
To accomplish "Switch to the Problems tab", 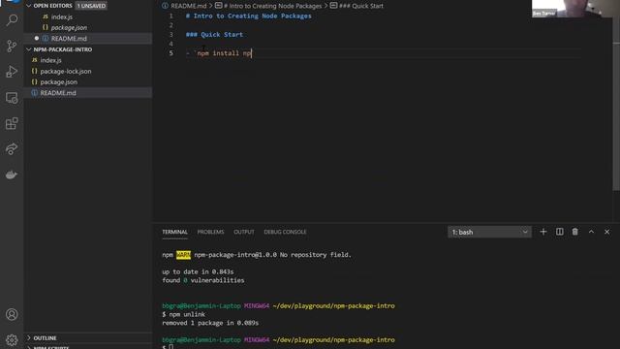I will point(211,232).
